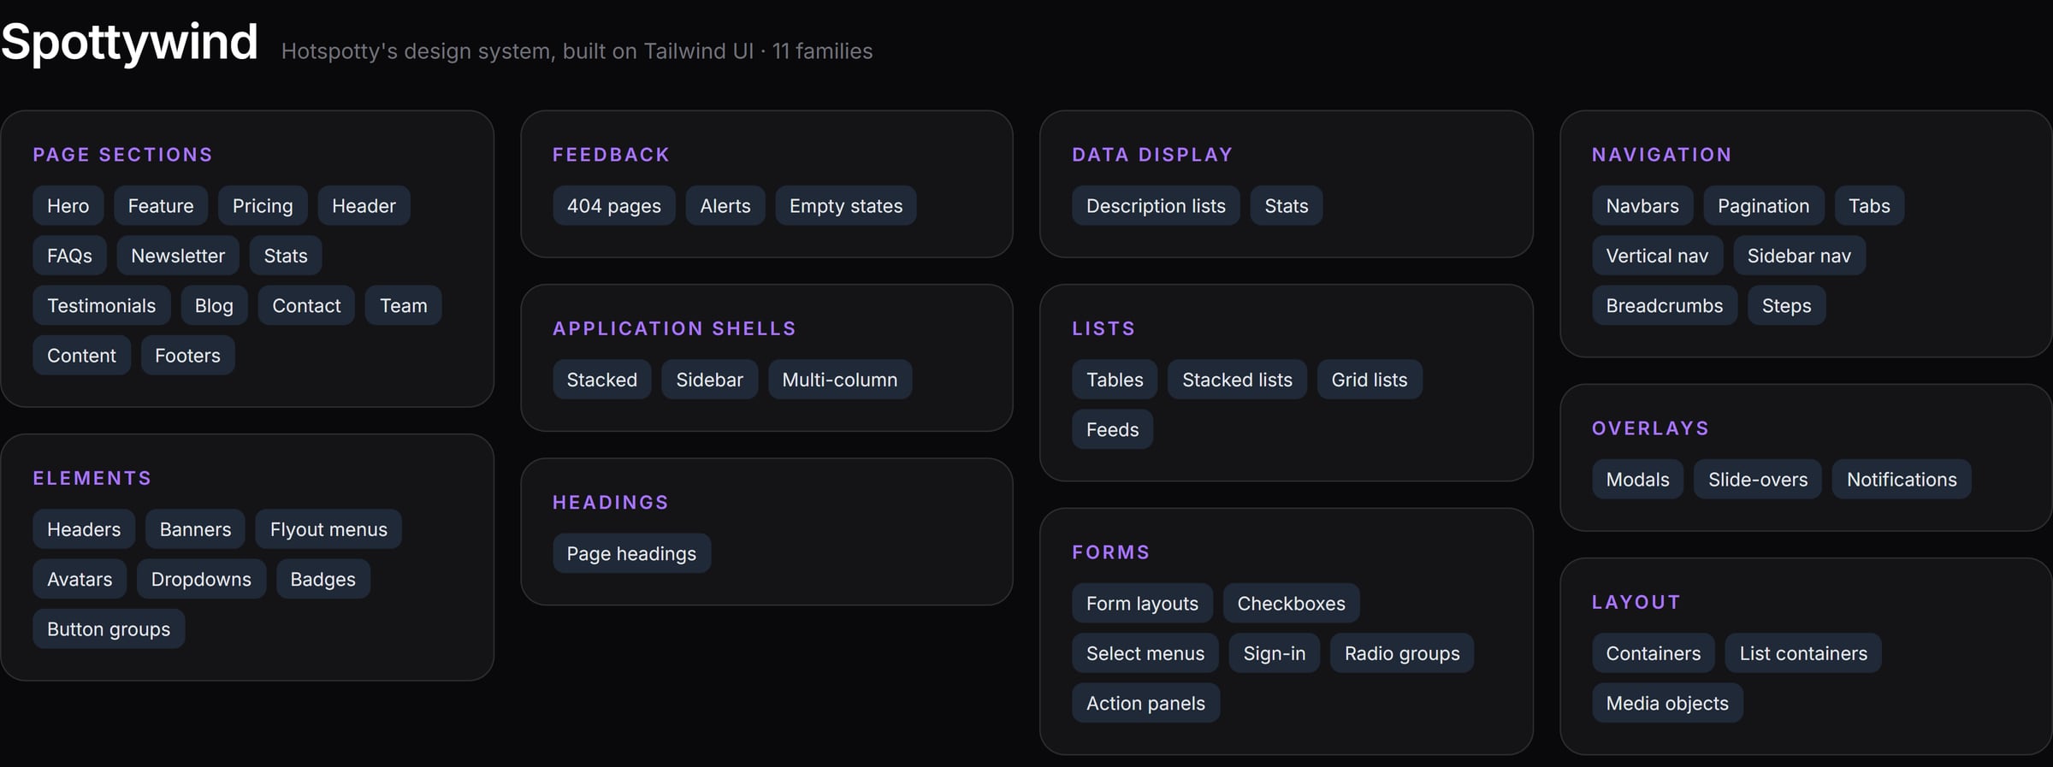Select the Alerts chip
Image resolution: width=2053 pixels, height=767 pixels.
click(x=725, y=206)
